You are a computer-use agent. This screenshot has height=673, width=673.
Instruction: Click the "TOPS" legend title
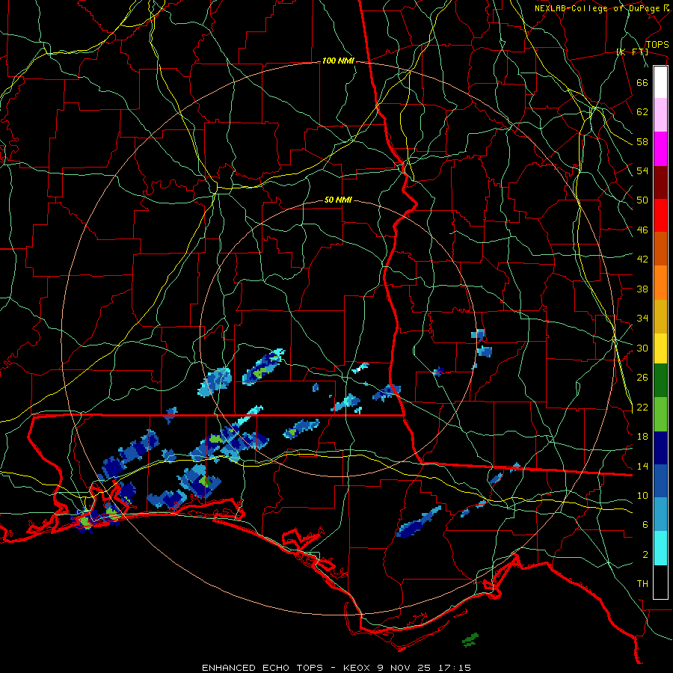click(x=657, y=45)
